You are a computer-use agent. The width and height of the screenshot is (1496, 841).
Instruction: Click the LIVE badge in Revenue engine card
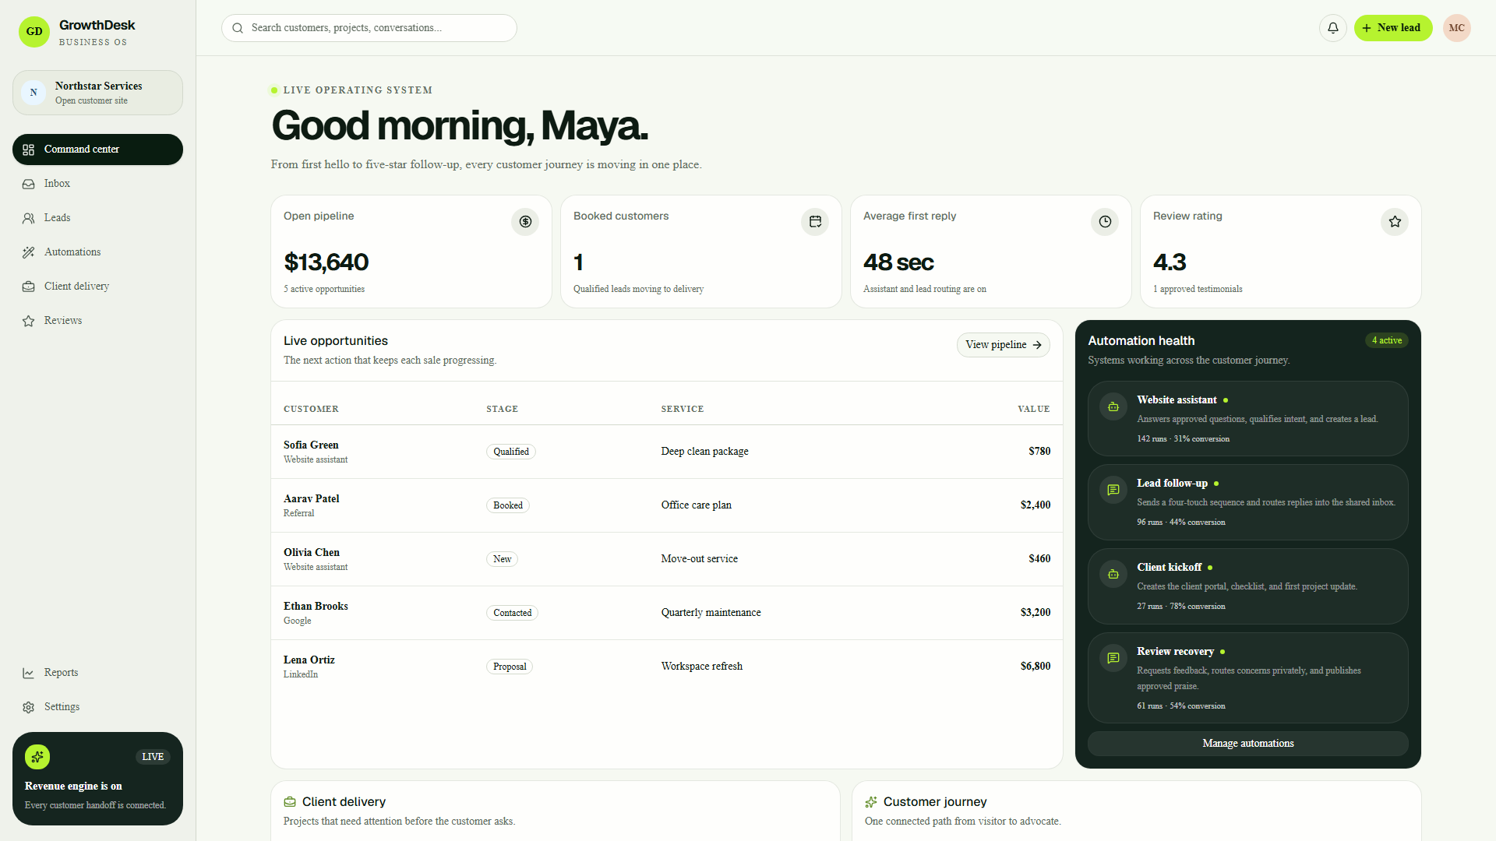153,757
